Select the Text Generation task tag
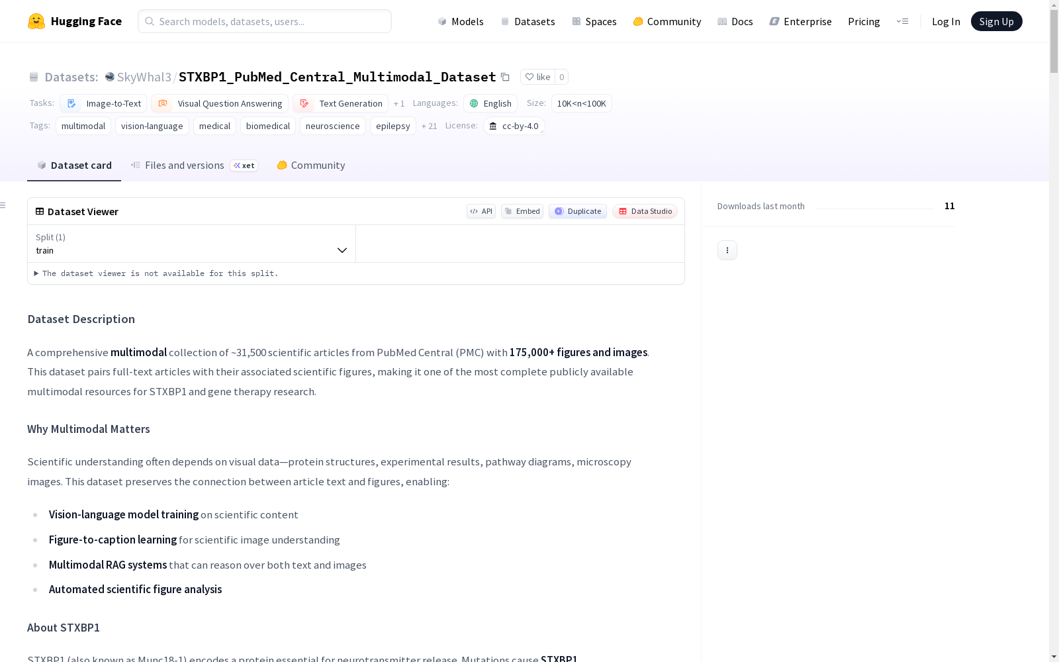This screenshot has width=1059, height=662. pos(340,103)
